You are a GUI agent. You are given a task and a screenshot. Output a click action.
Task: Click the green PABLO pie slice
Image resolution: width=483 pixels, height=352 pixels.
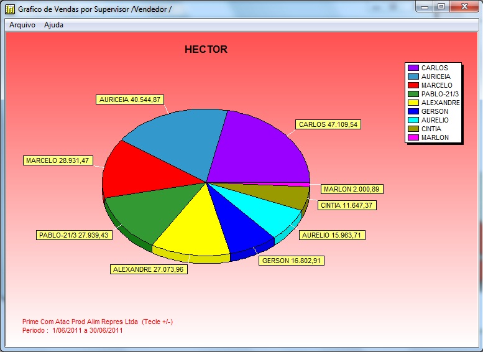[151, 213]
